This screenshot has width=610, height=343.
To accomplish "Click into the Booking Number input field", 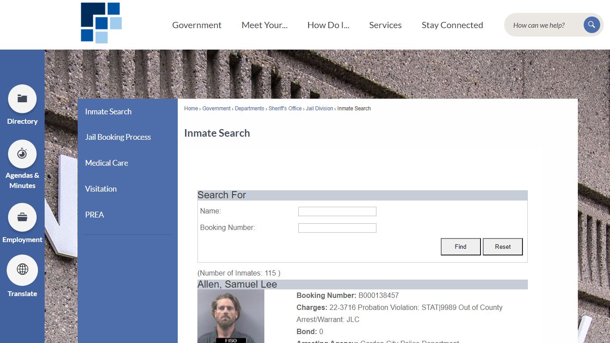I will pyautogui.click(x=337, y=228).
